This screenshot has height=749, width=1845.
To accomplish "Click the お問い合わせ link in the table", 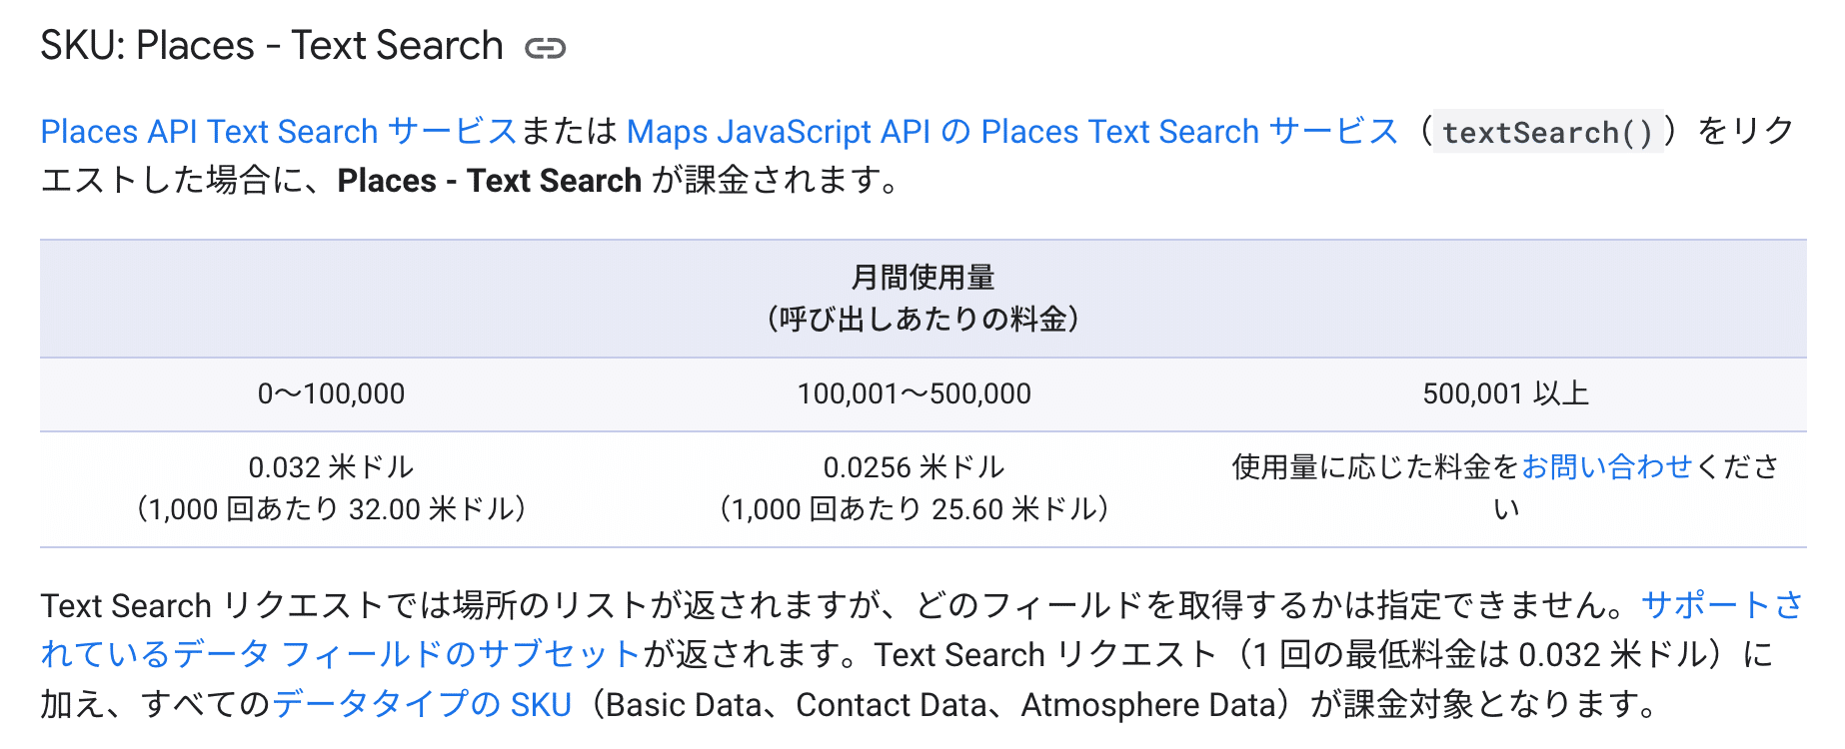I will click(1607, 466).
